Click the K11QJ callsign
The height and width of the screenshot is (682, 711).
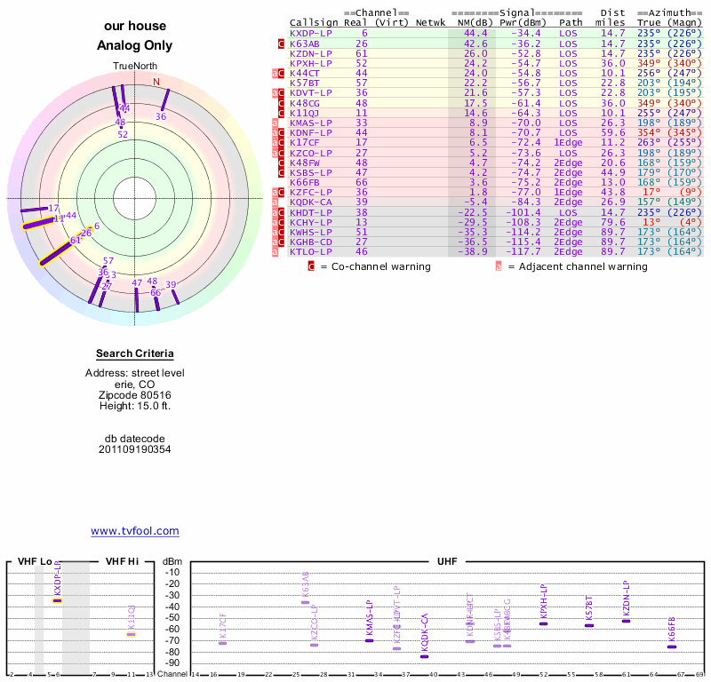click(304, 114)
